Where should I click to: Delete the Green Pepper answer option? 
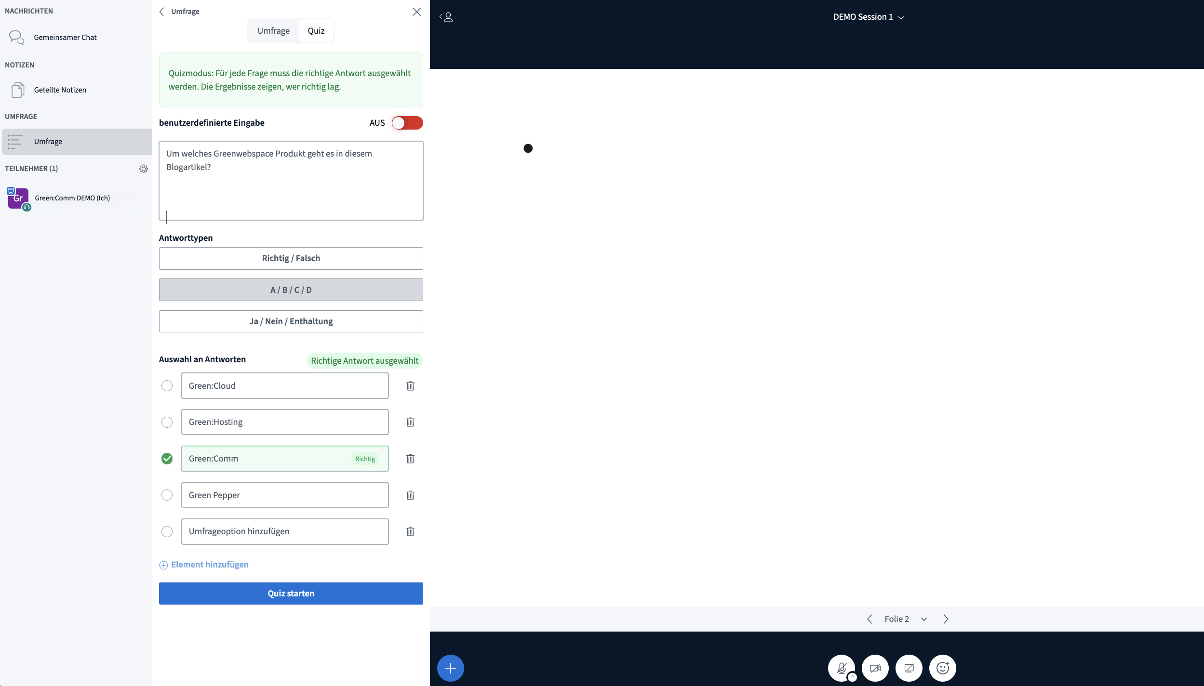pyautogui.click(x=411, y=495)
